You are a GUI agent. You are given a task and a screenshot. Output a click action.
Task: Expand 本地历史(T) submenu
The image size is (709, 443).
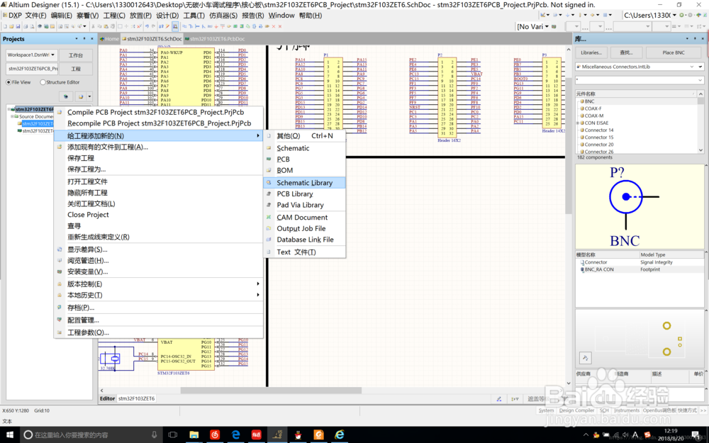158,295
